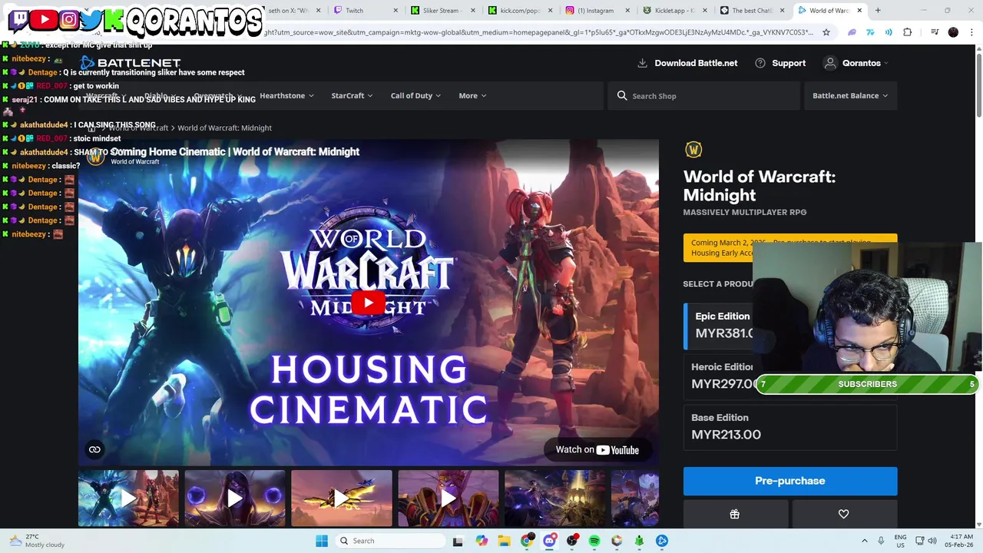Viewport: 983px width, 553px height.
Task: Open the Coming Home Cinematic video title
Action: (x=235, y=151)
